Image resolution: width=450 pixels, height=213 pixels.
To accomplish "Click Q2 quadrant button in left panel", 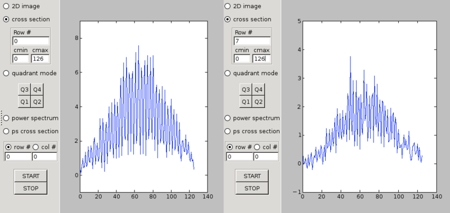I will point(37,102).
